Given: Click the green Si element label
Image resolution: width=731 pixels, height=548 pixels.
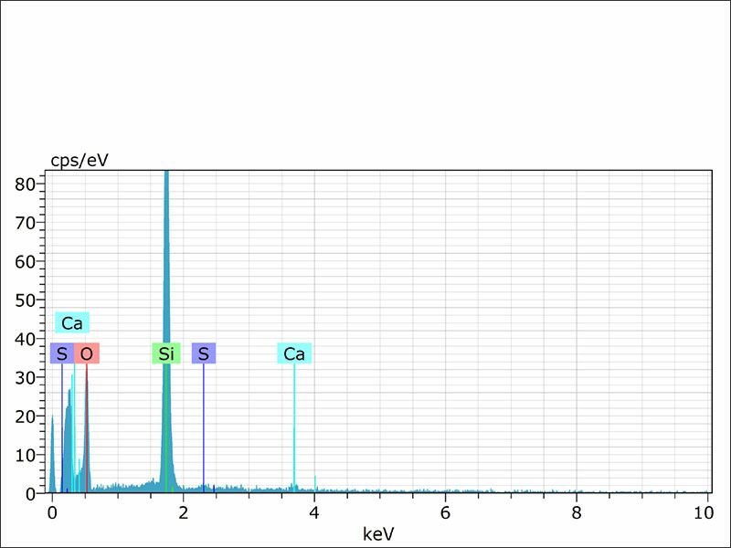Looking at the screenshot, I should (x=166, y=353).
